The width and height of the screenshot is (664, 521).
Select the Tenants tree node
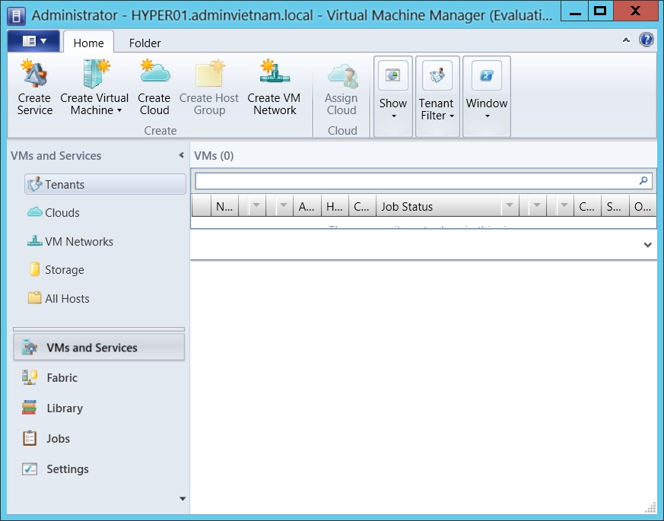coord(105,184)
